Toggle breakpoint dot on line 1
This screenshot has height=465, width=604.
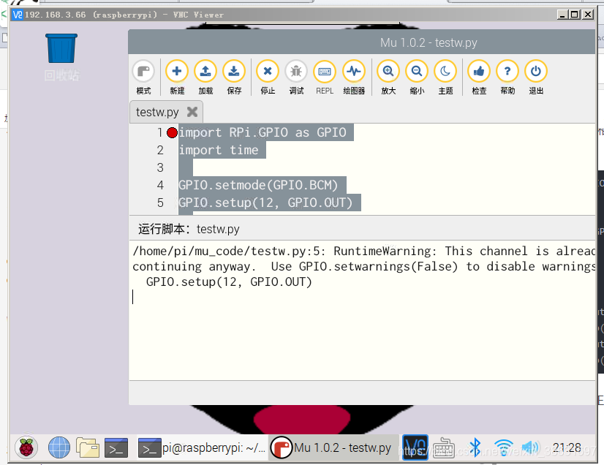click(x=172, y=132)
